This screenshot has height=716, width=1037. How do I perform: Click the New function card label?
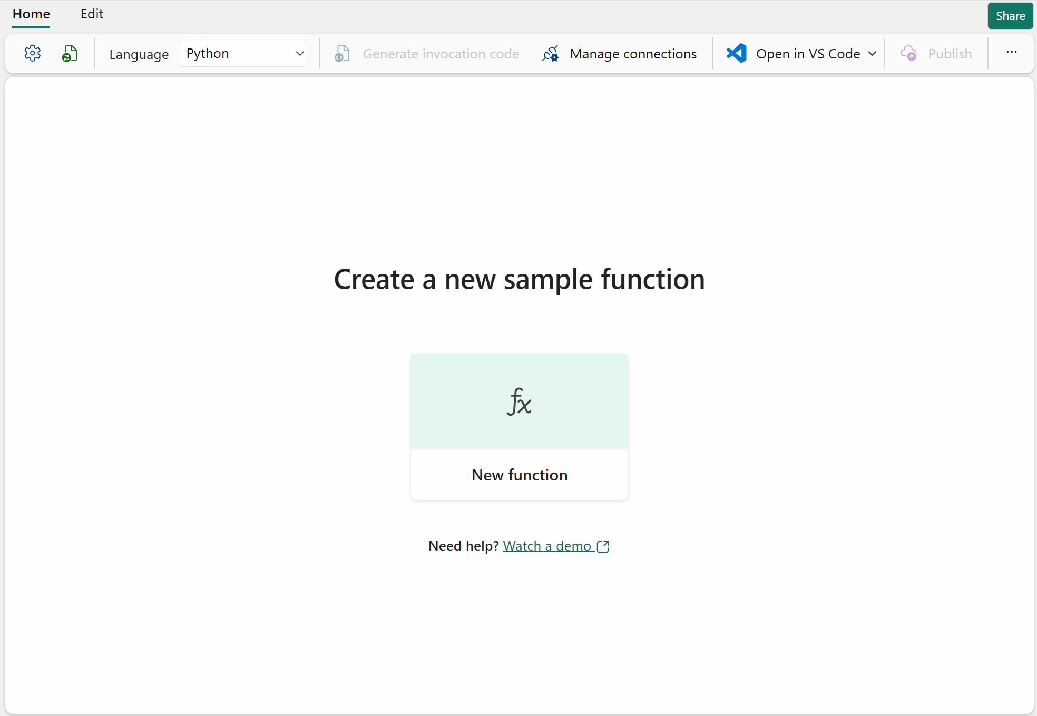click(x=519, y=475)
